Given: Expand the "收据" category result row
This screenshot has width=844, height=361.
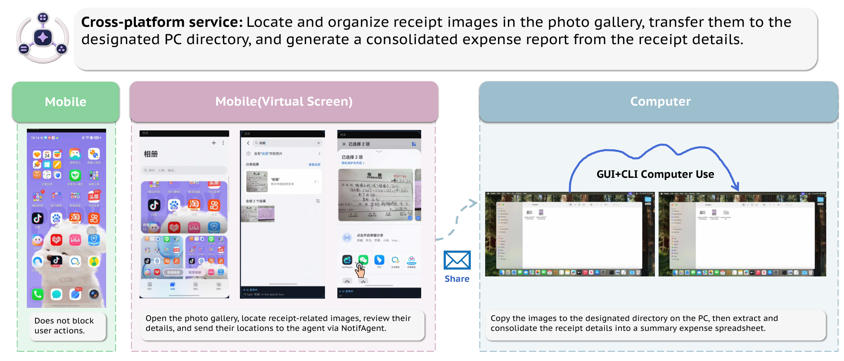Looking at the screenshot, I should pyautogui.click(x=282, y=182).
